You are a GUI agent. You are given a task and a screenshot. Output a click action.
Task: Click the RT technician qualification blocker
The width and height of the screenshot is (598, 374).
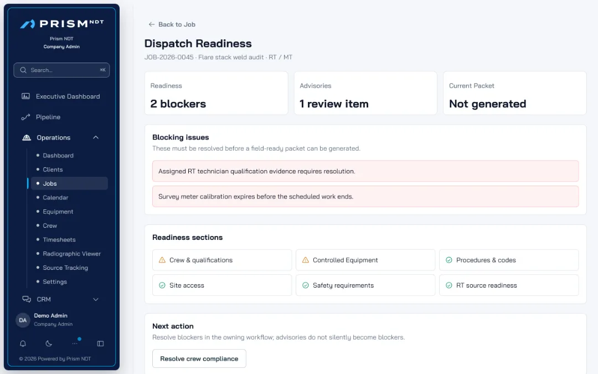pyautogui.click(x=365, y=171)
